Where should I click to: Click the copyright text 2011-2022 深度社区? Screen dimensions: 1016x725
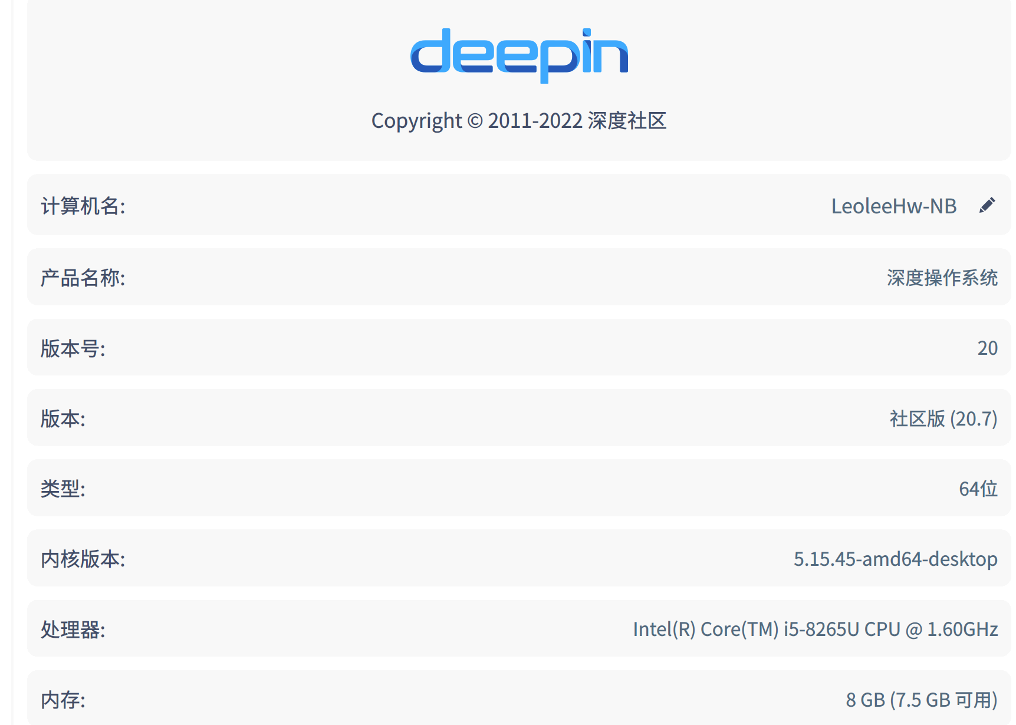click(519, 121)
